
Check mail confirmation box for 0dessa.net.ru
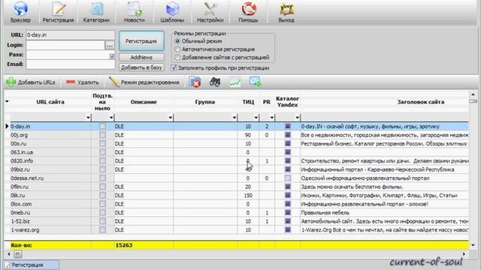102,178
